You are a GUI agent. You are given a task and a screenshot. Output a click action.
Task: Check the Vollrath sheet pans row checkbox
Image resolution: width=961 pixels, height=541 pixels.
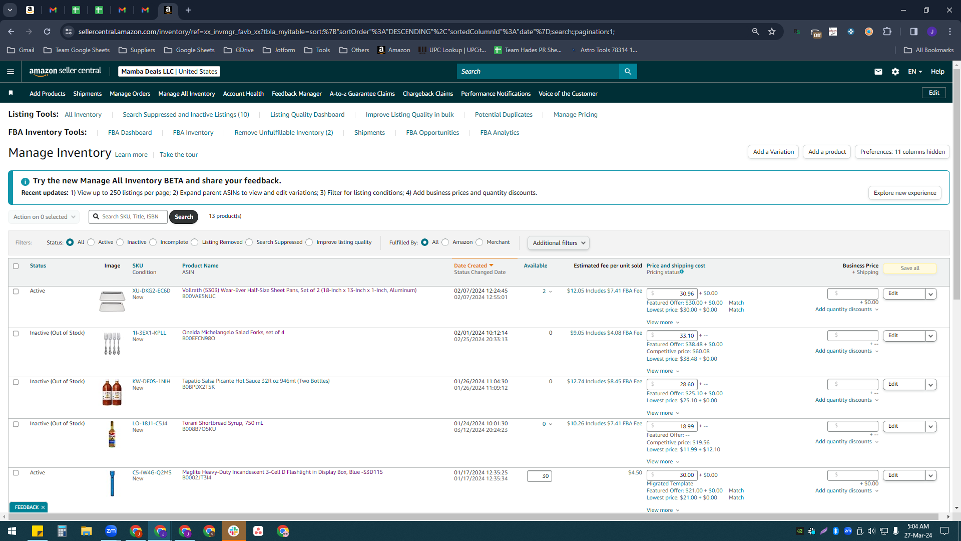click(x=16, y=291)
